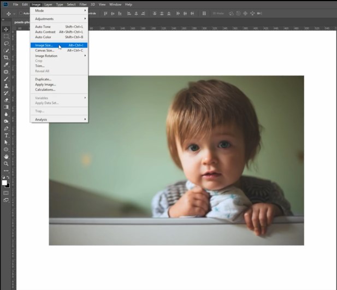This screenshot has width=337, height=290.
Task: Choose Duplicate menu item
Action: (x=59, y=79)
